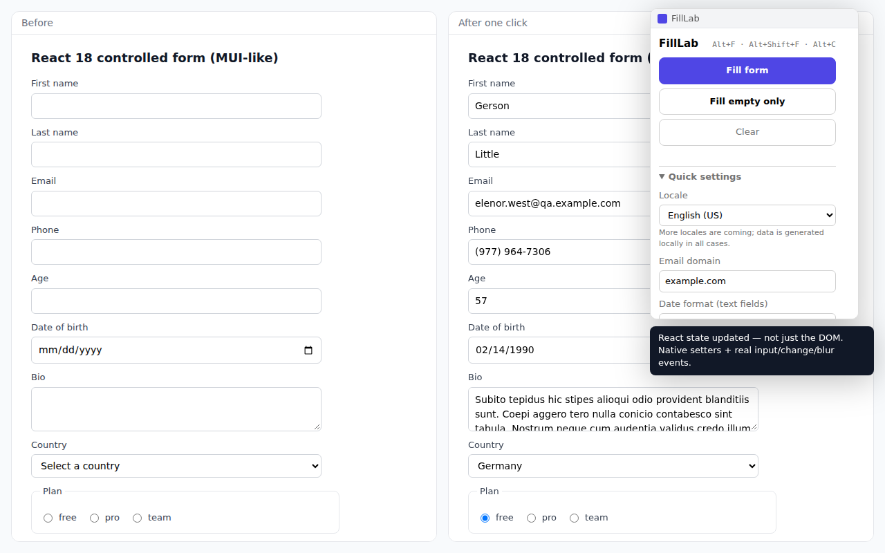Click the filled Bio textarea in After form

613,409
